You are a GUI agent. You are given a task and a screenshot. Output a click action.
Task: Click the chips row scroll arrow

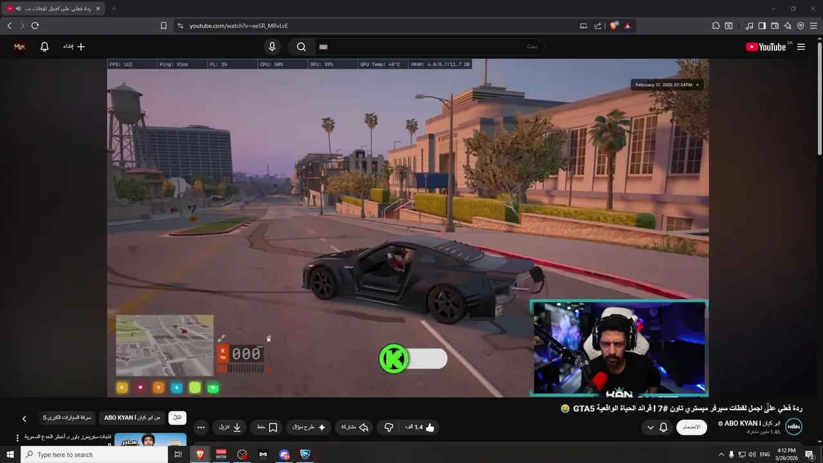24,419
